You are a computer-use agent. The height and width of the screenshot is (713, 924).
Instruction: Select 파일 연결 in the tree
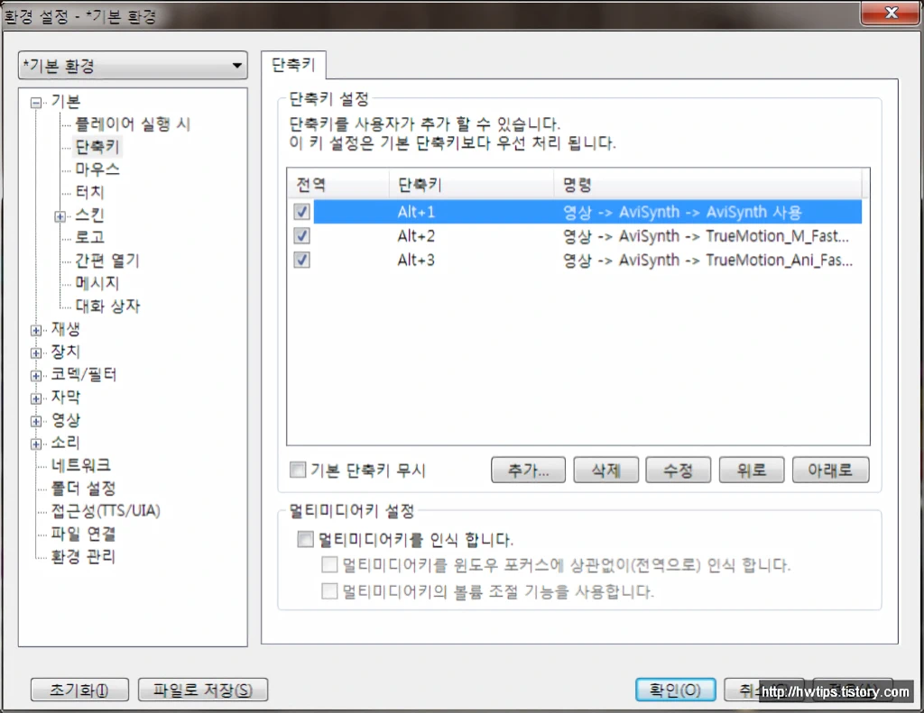(83, 534)
